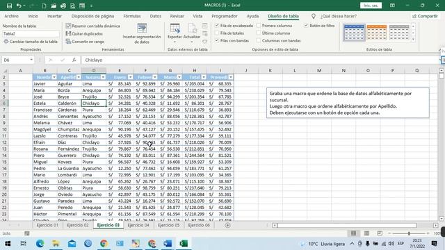The height and width of the screenshot is (250, 445).
Task: Save the workbook with the floppy icon
Action: (x=9, y=6)
